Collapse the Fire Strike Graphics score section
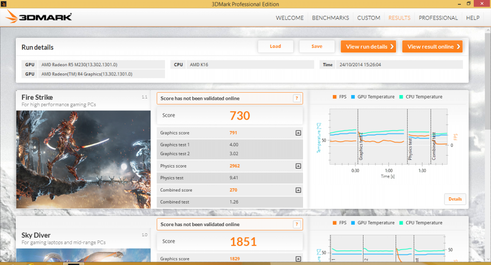The width and height of the screenshot is (491, 265). click(x=298, y=133)
